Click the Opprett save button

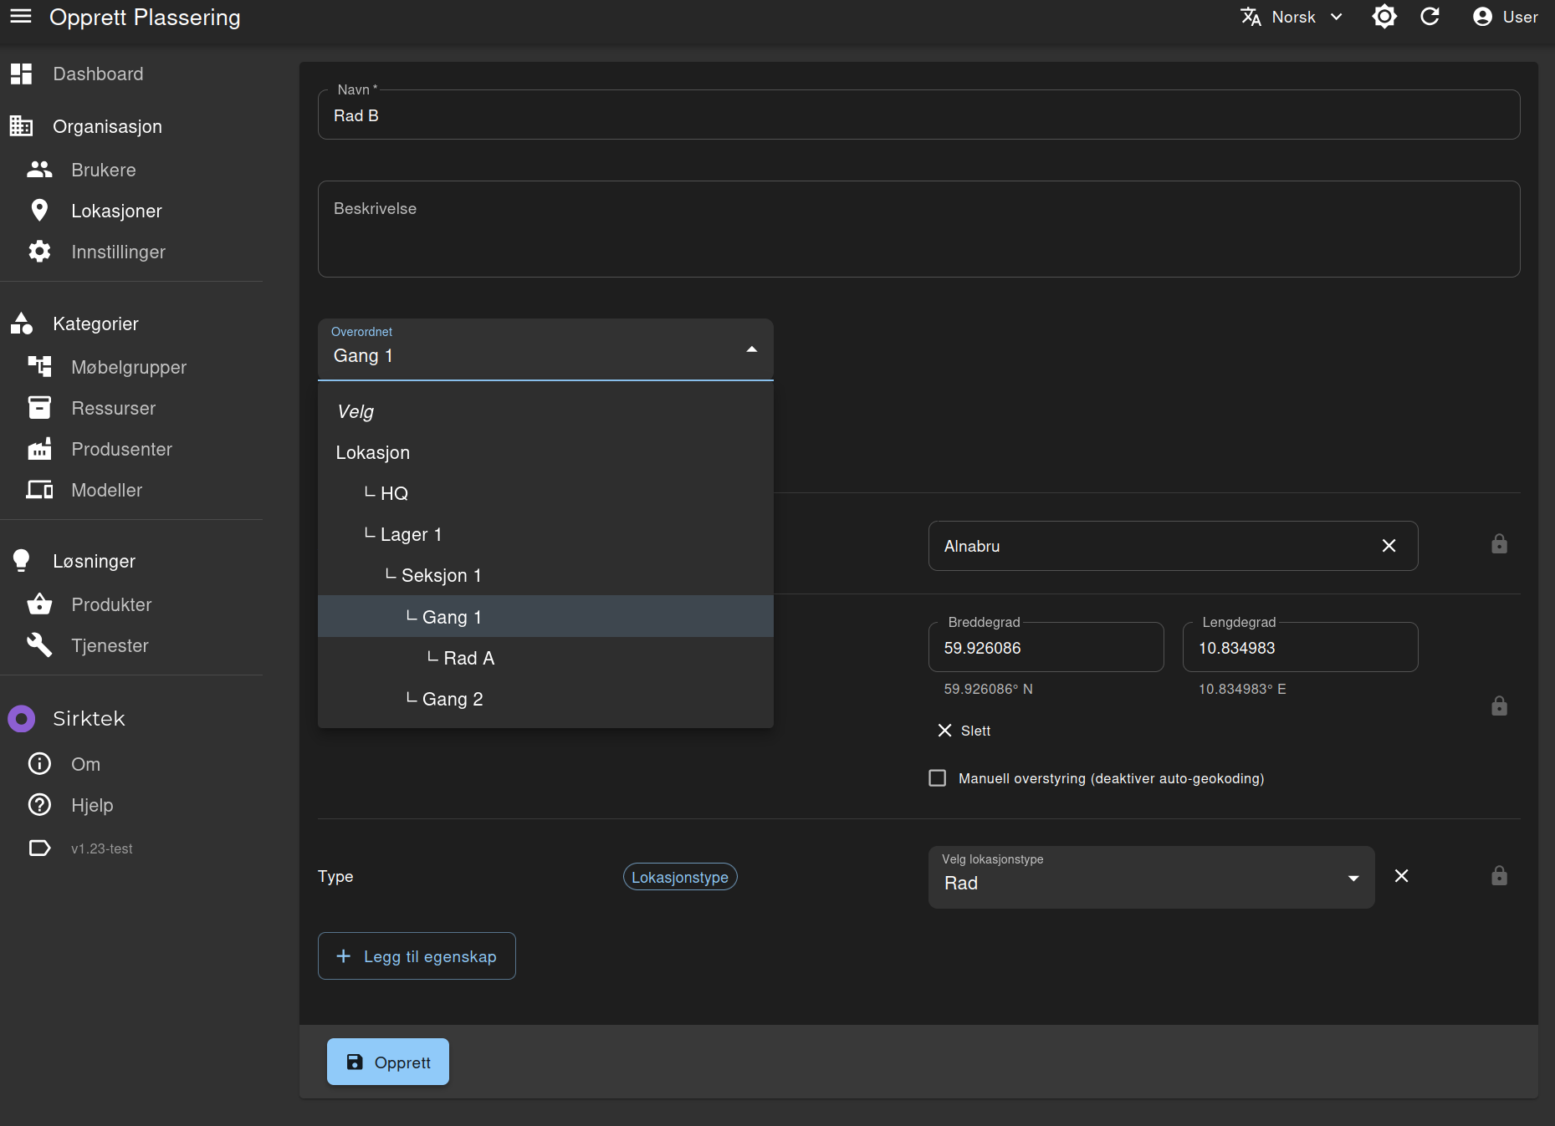388,1062
